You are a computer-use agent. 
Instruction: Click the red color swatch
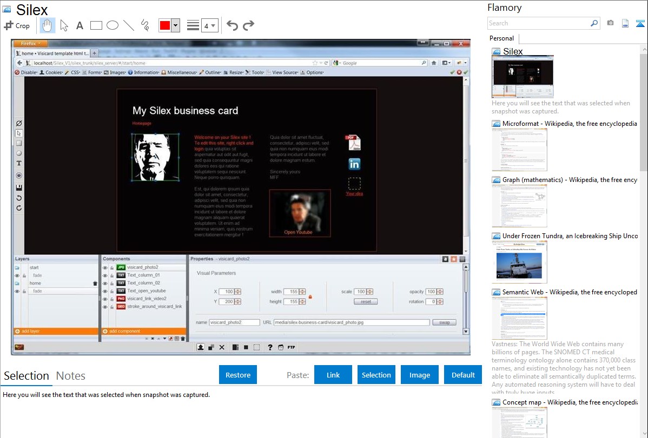tap(165, 25)
